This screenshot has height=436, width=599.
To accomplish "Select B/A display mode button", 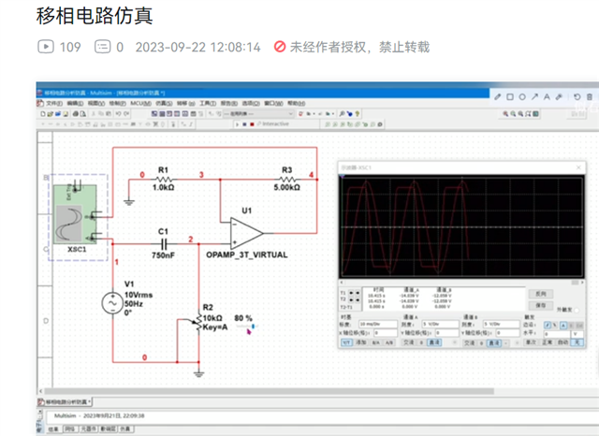I will point(376,342).
